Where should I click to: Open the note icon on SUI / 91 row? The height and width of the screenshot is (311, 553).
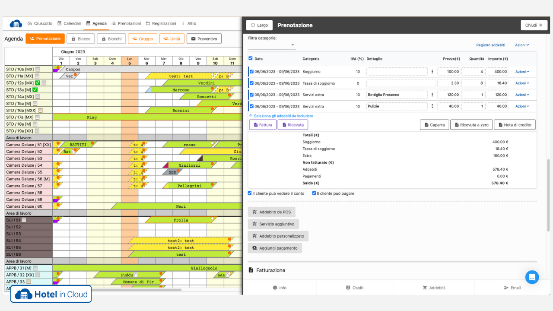coord(24,220)
